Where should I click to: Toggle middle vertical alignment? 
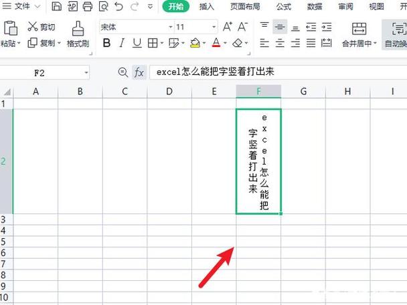pyautogui.click(x=280, y=27)
